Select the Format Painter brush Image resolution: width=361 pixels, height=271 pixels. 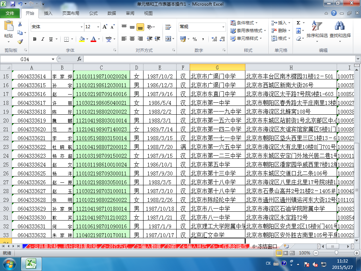[x=20, y=42]
